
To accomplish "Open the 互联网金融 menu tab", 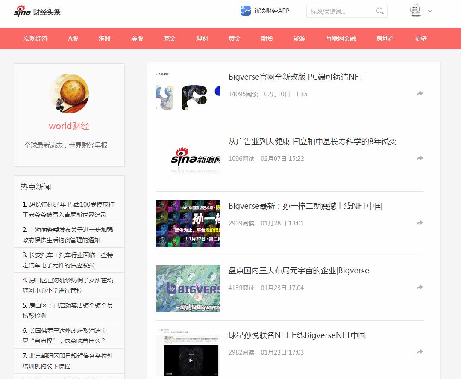I will [341, 38].
